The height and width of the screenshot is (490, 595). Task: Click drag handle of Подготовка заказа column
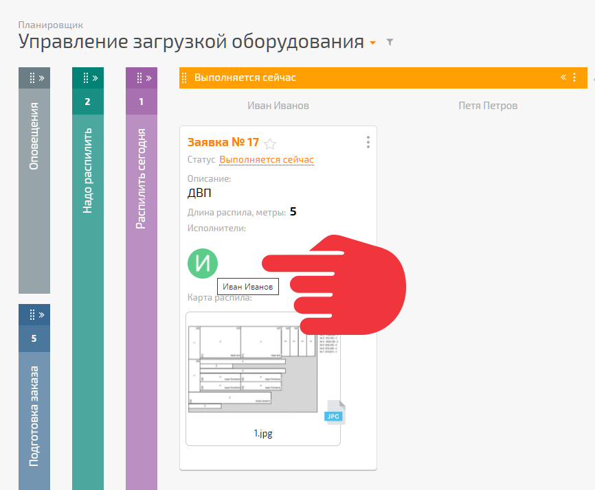pos(32,314)
